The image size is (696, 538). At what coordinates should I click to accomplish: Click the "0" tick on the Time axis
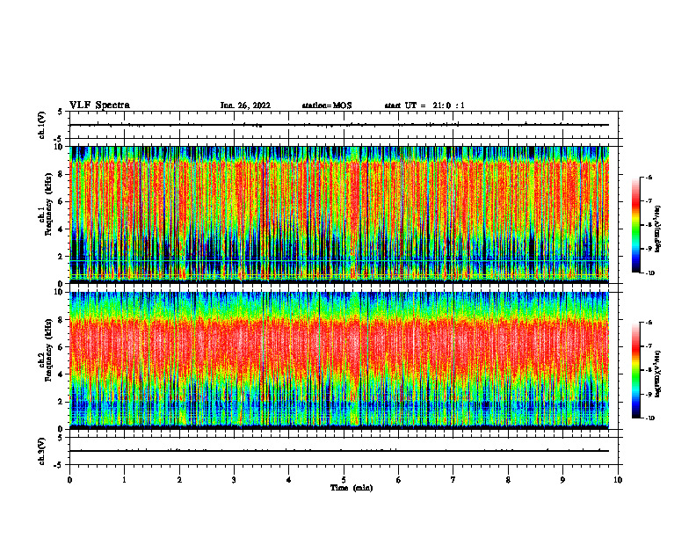pos(69,480)
